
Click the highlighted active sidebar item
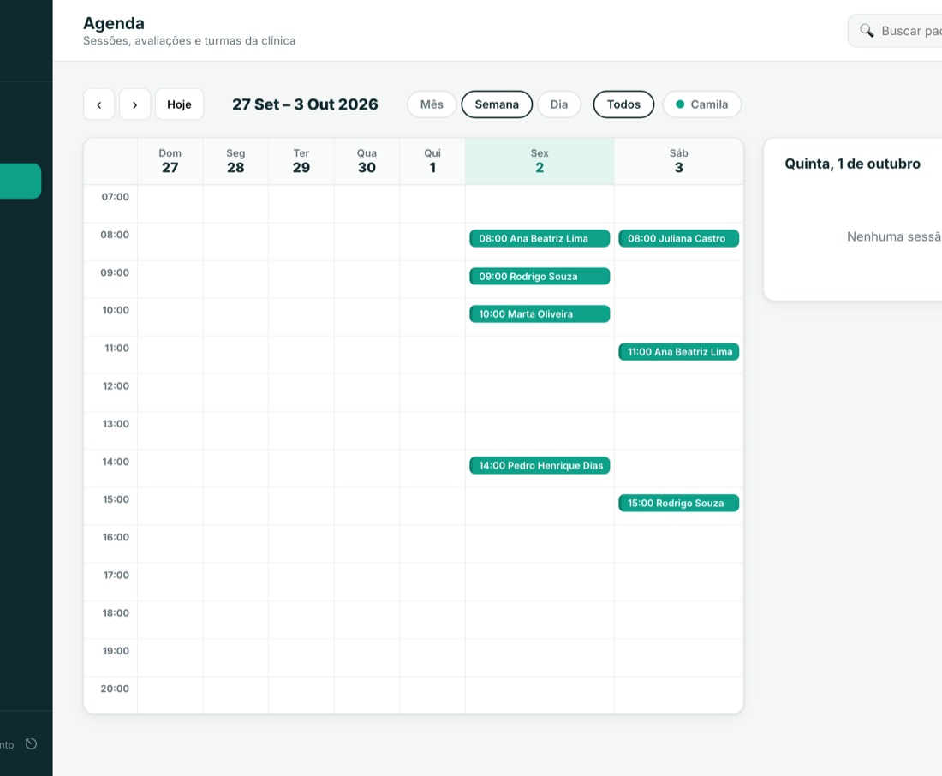(x=21, y=181)
